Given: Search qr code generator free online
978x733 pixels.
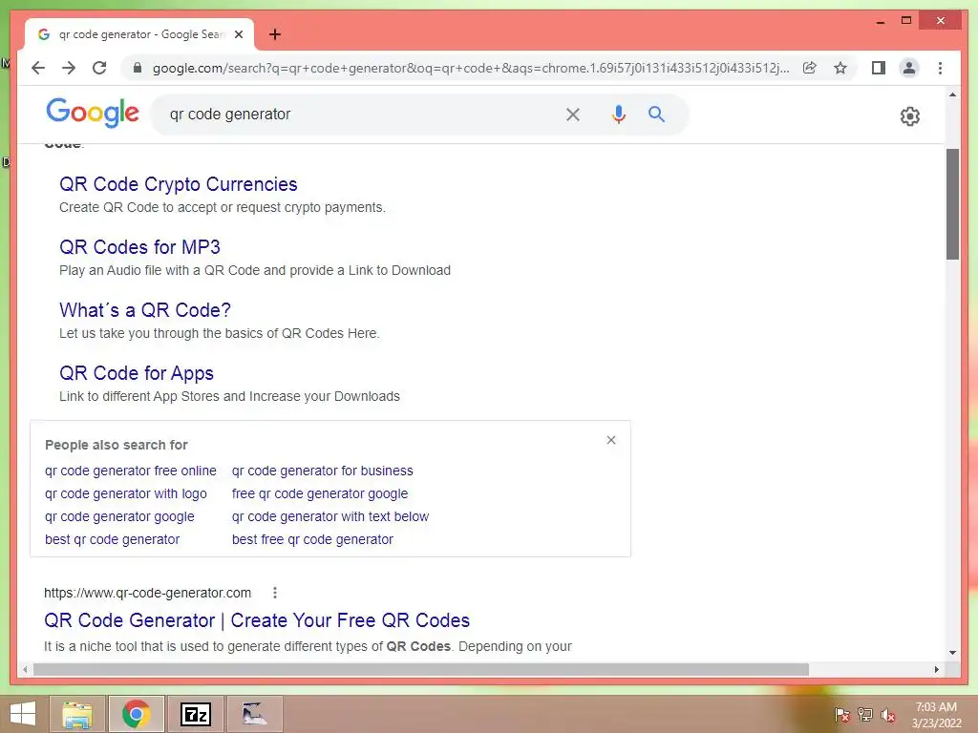Looking at the screenshot, I should [130, 471].
